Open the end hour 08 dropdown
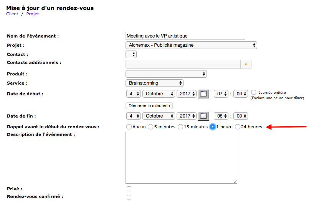The image size is (329, 201). 221,116
